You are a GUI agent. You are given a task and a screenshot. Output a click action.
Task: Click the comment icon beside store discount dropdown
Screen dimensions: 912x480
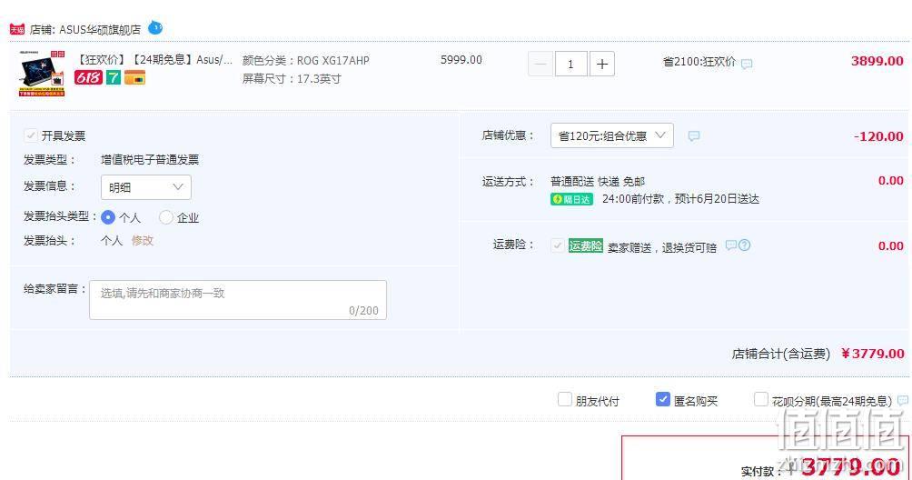694,135
